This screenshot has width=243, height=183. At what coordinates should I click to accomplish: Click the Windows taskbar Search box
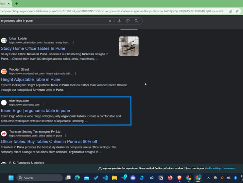(x=40, y=178)
